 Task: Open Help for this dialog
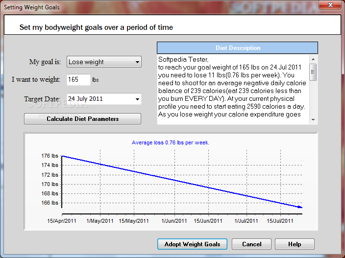click(295, 244)
